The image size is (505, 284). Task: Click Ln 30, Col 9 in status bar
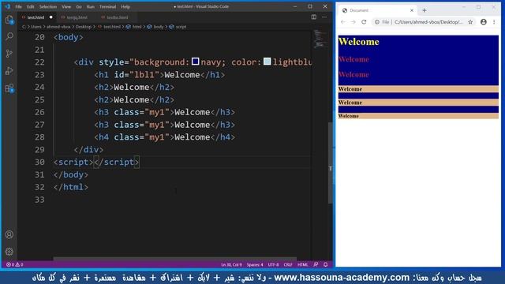(x=231, y=265)
